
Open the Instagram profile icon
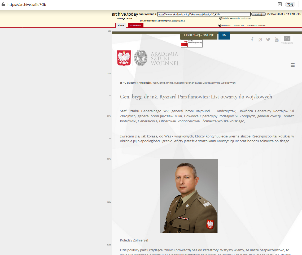pyautogui.click(x=260, y=39)
